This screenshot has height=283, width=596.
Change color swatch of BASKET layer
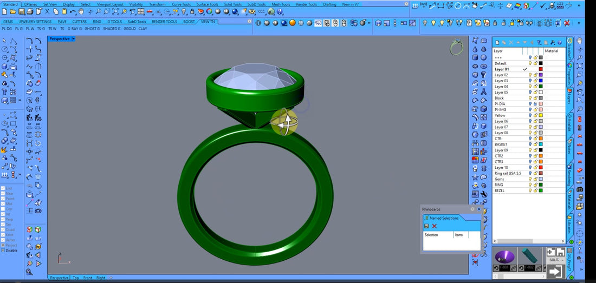tap(541, 144)
